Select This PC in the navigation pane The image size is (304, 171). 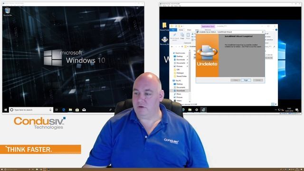(x=177, y=80)
